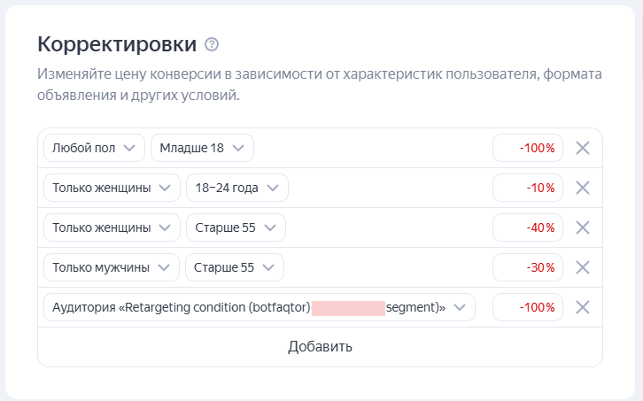This screenshot has height=401, width=643.
Task: Click the Корректировки heading
Action: (x=117, y=44)
